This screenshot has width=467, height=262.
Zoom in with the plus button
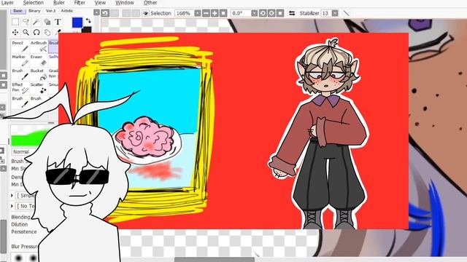(x=215, y=13)
